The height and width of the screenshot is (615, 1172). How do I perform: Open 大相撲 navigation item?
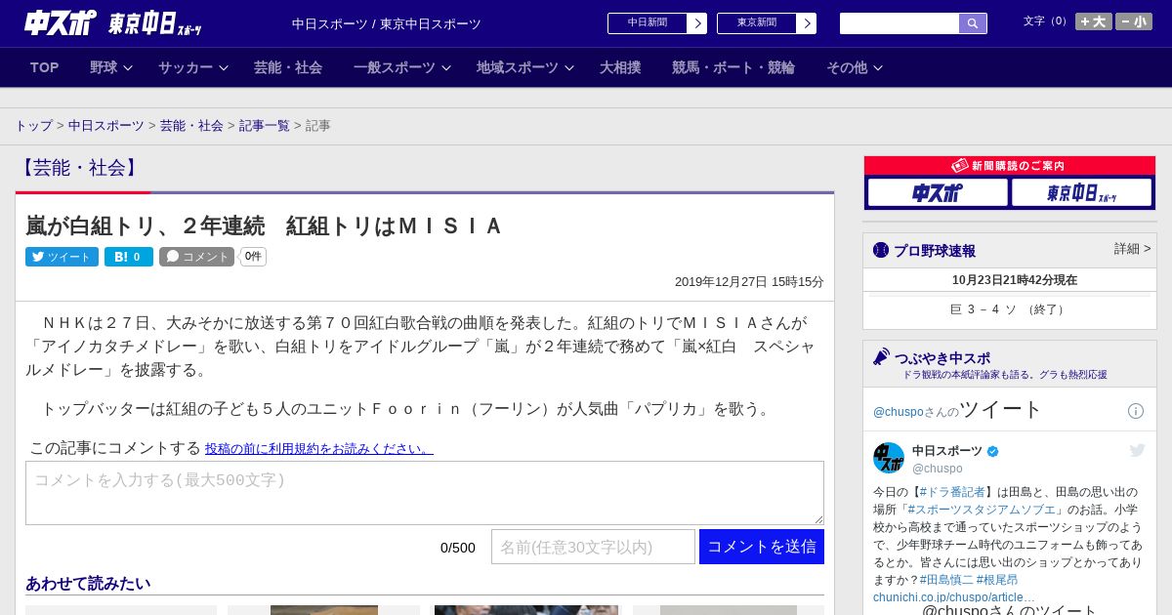(x=620, y=67)
